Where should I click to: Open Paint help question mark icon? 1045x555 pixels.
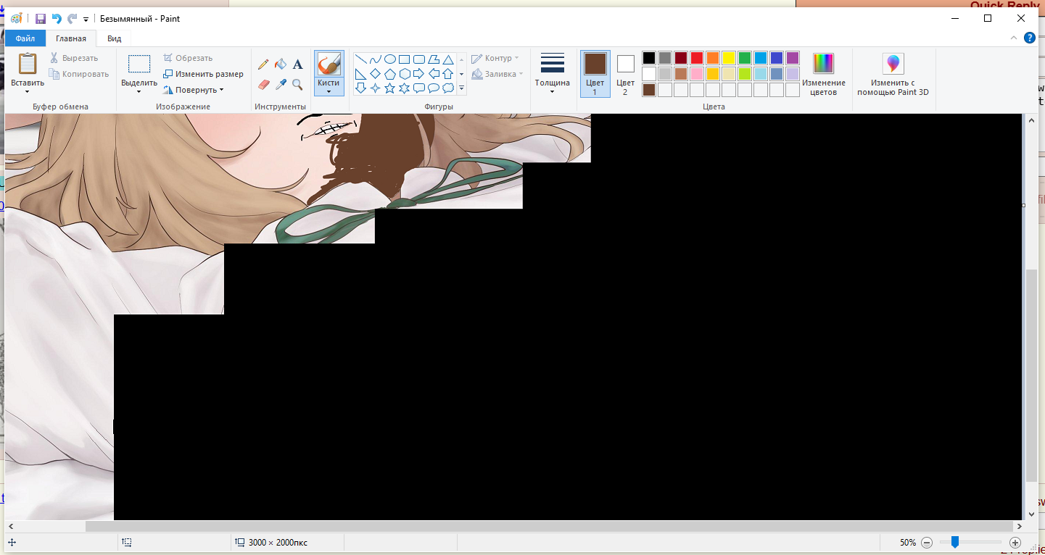coord(1029,38)
